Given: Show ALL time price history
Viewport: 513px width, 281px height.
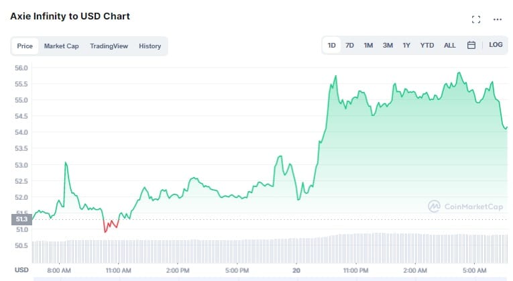Looking at the screenshot, I should click(x=449, y=45).
